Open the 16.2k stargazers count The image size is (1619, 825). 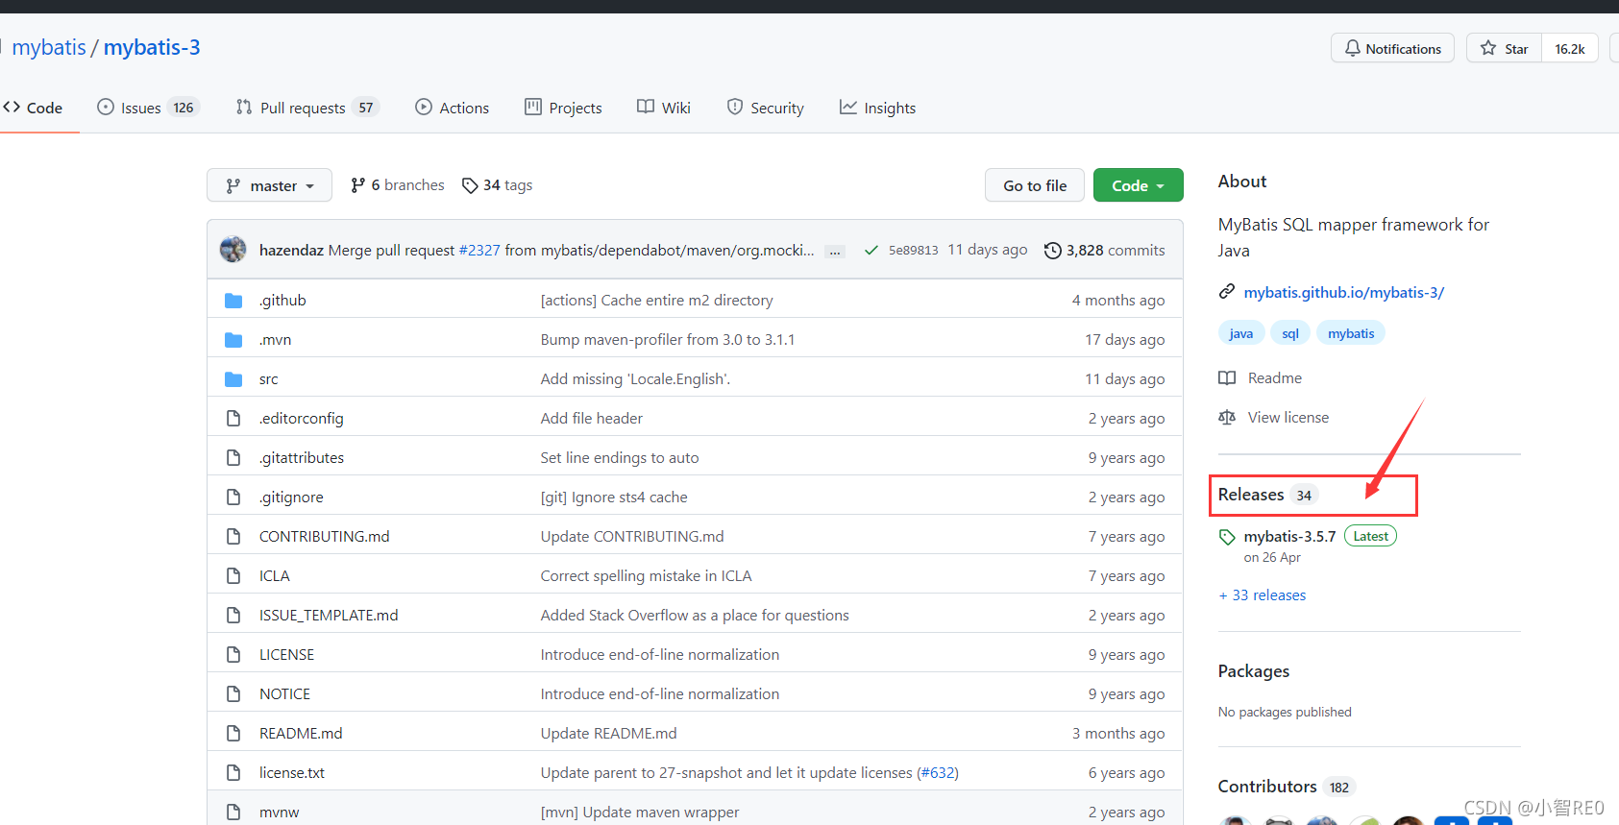coord(1570,48)
